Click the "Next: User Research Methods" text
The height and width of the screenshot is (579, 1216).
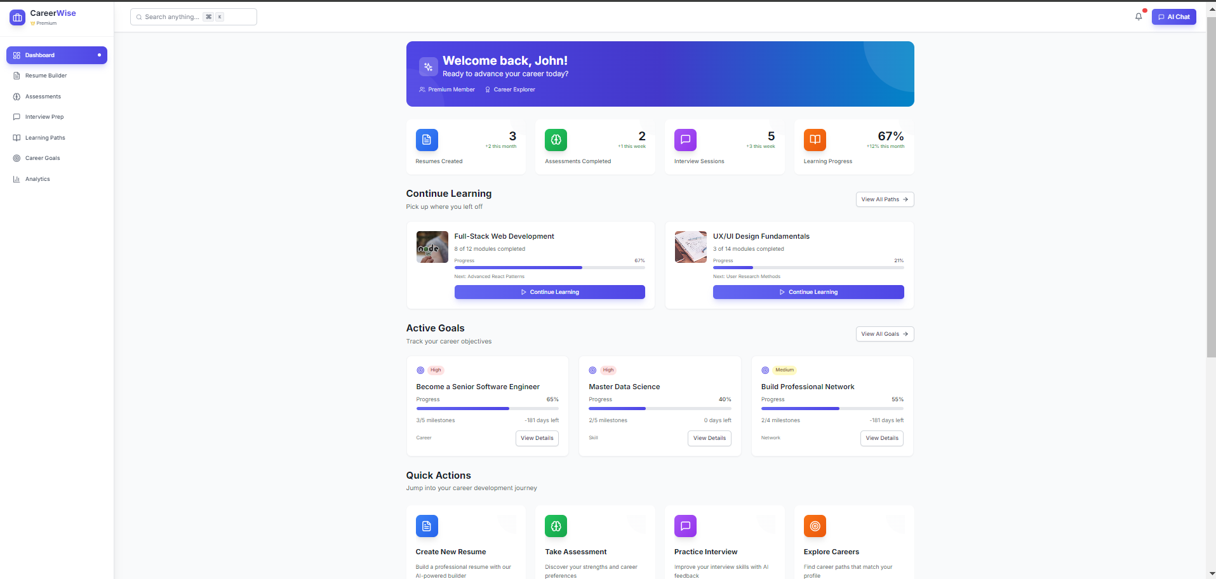tap(747, 277)
